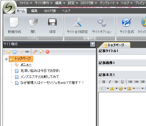Image resolution: width=146 pixels, height=126 pixels.
Task: Save using the 保存 floppy disk icon
Action: pos(52,22)
